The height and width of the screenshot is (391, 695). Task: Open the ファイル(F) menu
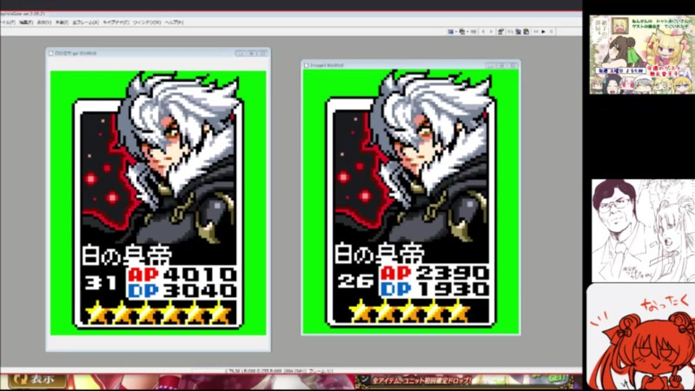pyautogui.click(x=7, y=22)
